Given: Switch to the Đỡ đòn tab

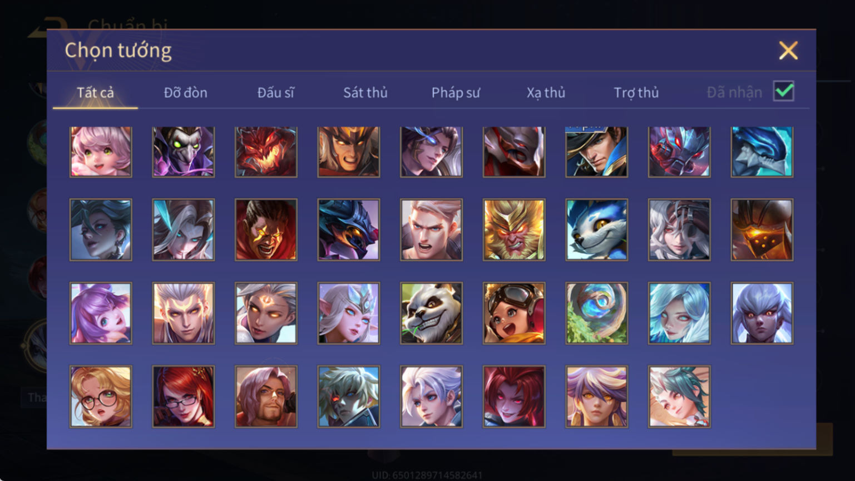Looking at the screenshot, I should (185, 92).
